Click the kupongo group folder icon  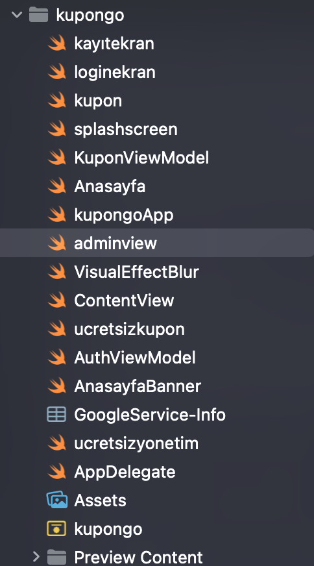39,15
